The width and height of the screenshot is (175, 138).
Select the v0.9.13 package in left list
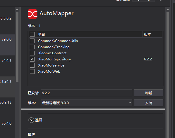[7, 108]
